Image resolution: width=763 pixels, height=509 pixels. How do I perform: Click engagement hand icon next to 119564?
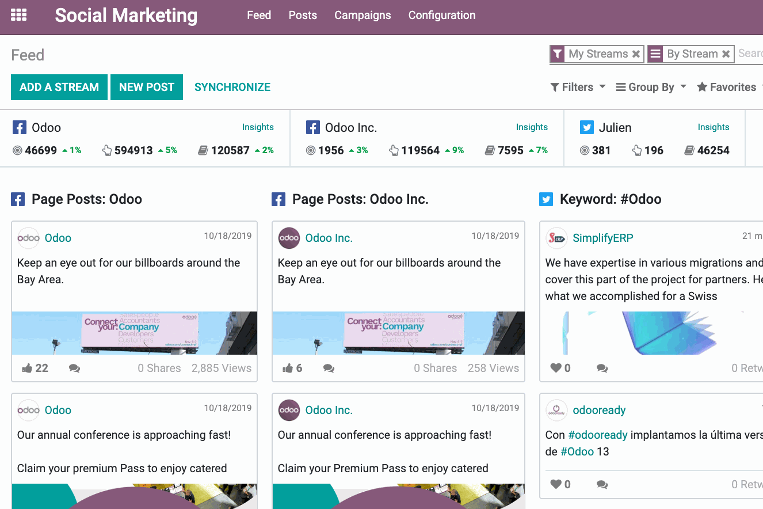(x=394, y=151)
